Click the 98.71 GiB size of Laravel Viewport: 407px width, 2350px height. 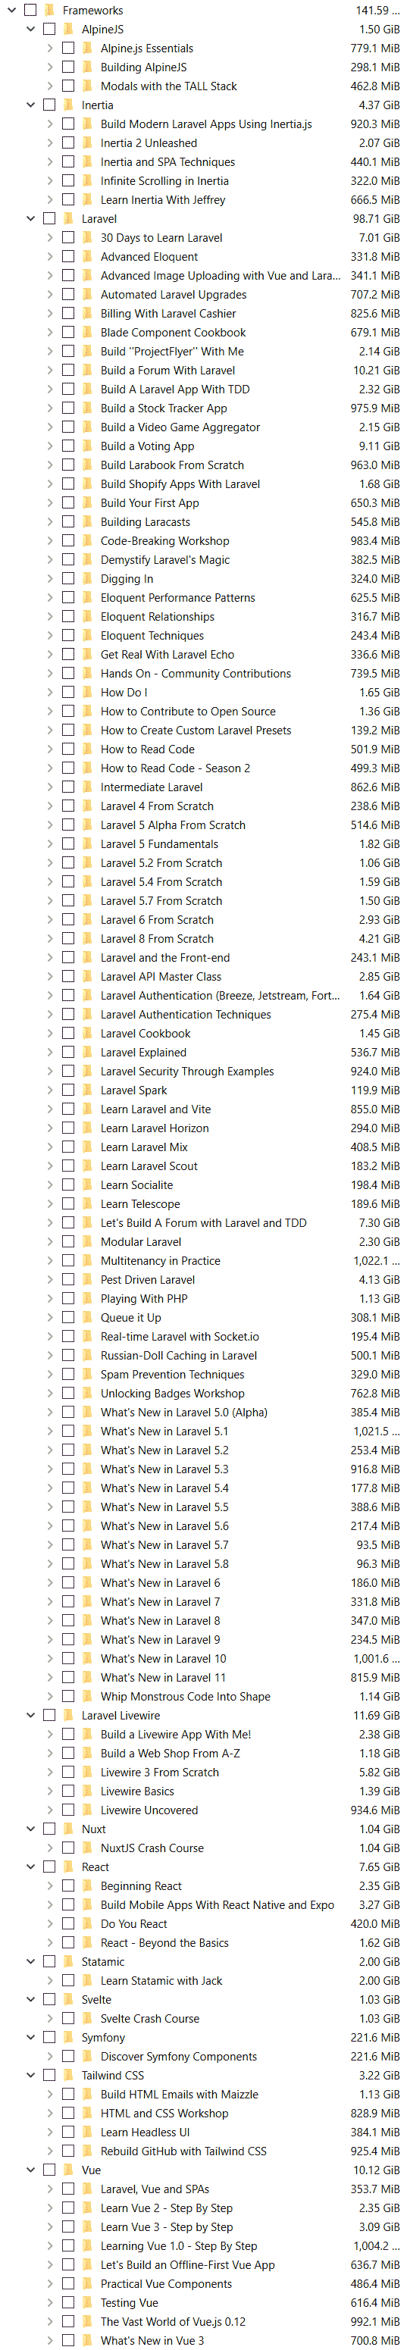[376, 219]
